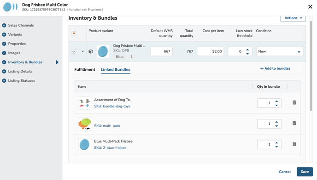Navigate to Properties section
The height and width of the screenshot is (180, 317).
click(17, 44)
